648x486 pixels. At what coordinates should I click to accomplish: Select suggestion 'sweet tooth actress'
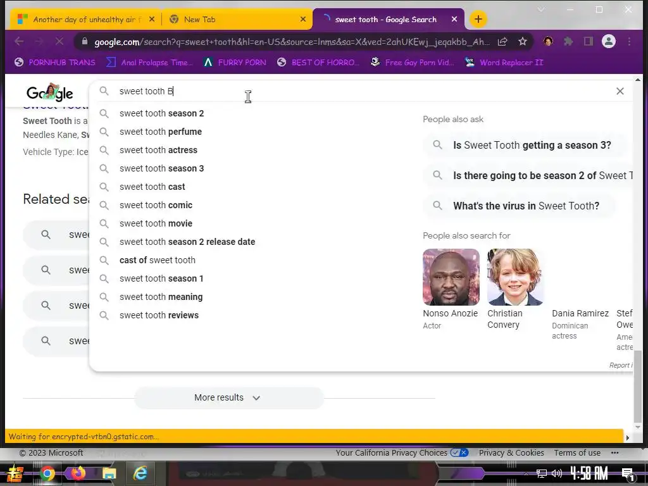click(x=158, y=150)
